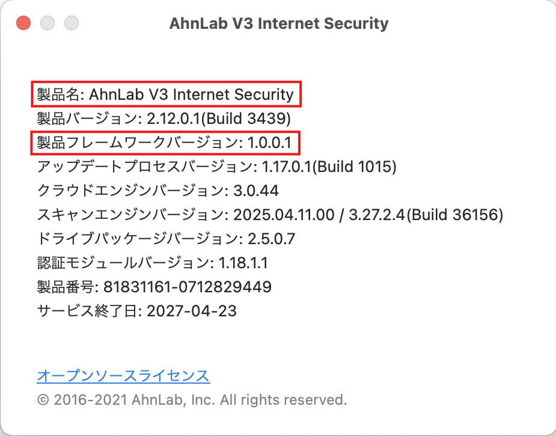Click the Build 1015 text in update process version
Viewport: 556px width, 436px height.
coord(354,167)
